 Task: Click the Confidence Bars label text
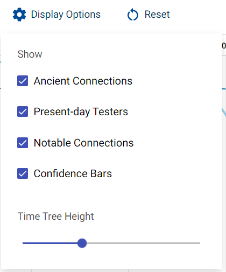coord(73,173)
